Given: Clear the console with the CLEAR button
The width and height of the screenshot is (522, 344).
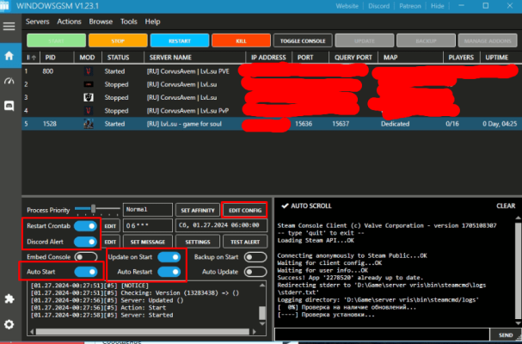Looking at the screenshot, I should click(506, 206).
